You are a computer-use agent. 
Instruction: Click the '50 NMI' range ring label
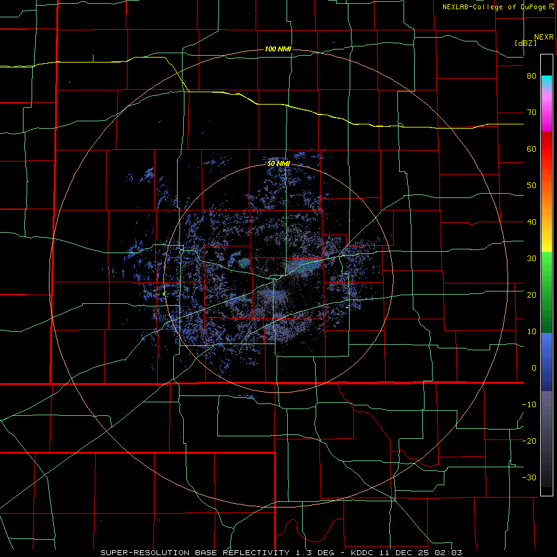(279, 164)
